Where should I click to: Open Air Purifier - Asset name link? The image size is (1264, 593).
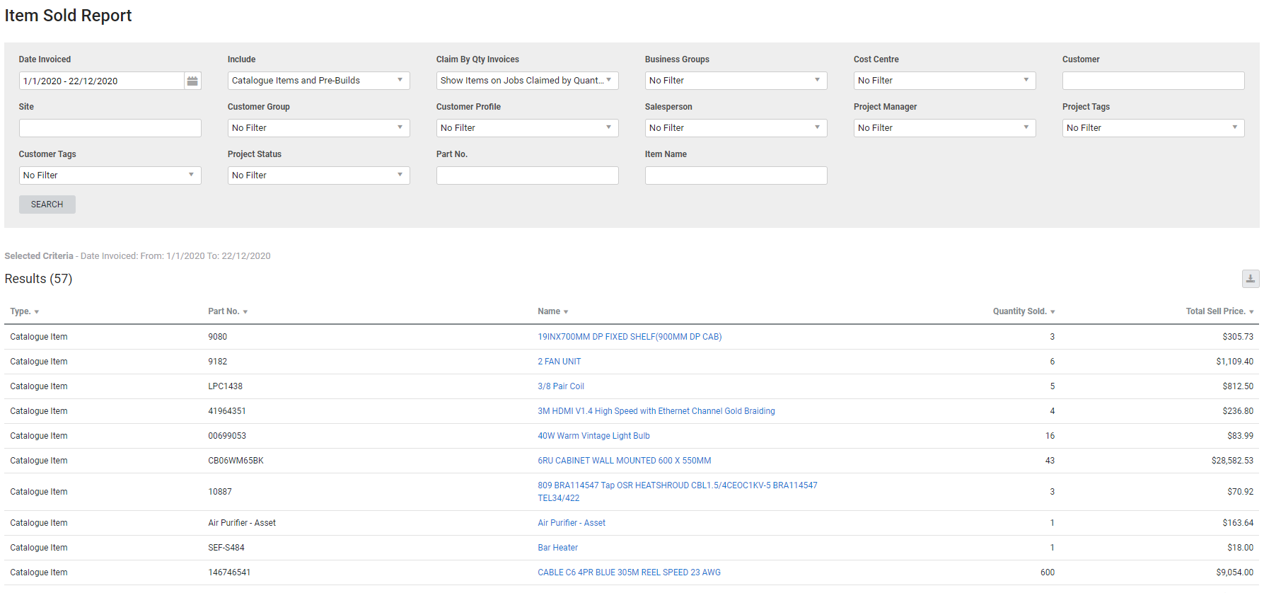(x=572, y=523)
